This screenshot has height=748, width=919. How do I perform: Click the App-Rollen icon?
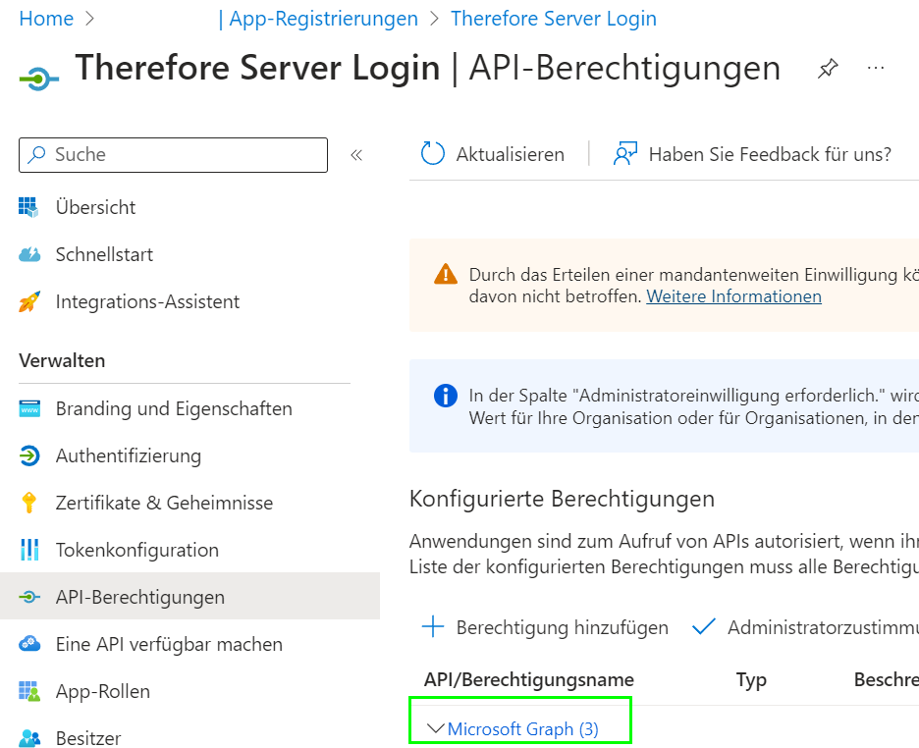tap(29, 691)
